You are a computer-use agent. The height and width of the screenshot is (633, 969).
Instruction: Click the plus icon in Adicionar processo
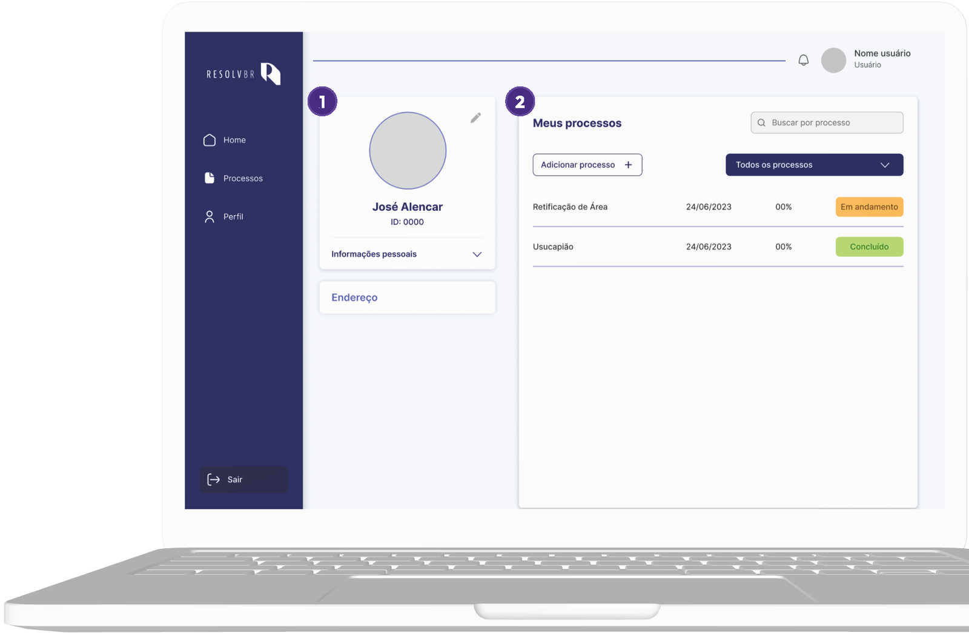[628, 165]
